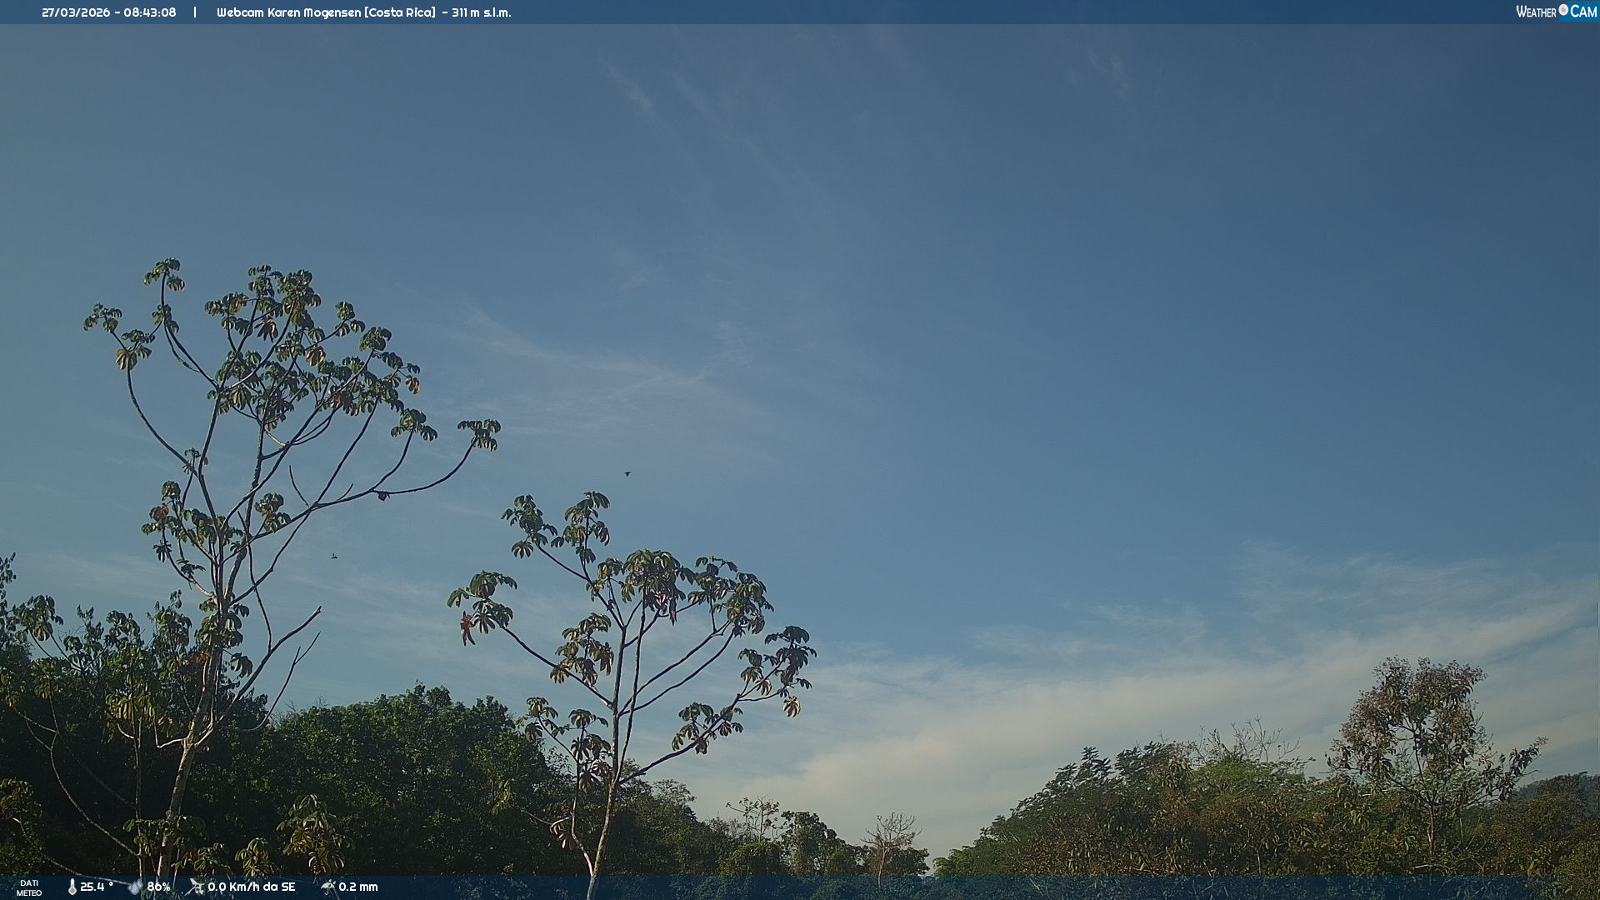Click the thermometer temperature icon
Screen dimensions: 1600x900
[72, 887]
